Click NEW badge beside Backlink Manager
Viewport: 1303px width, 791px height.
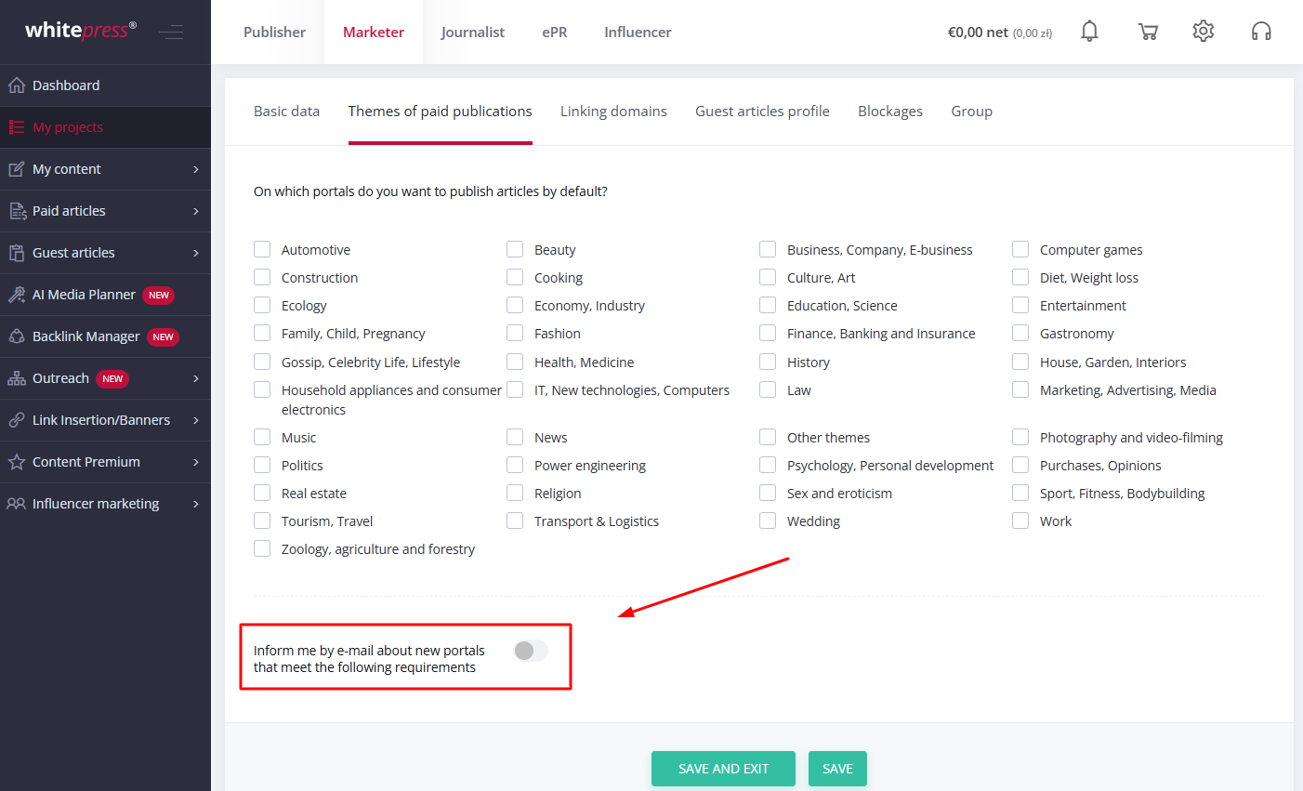163,337
